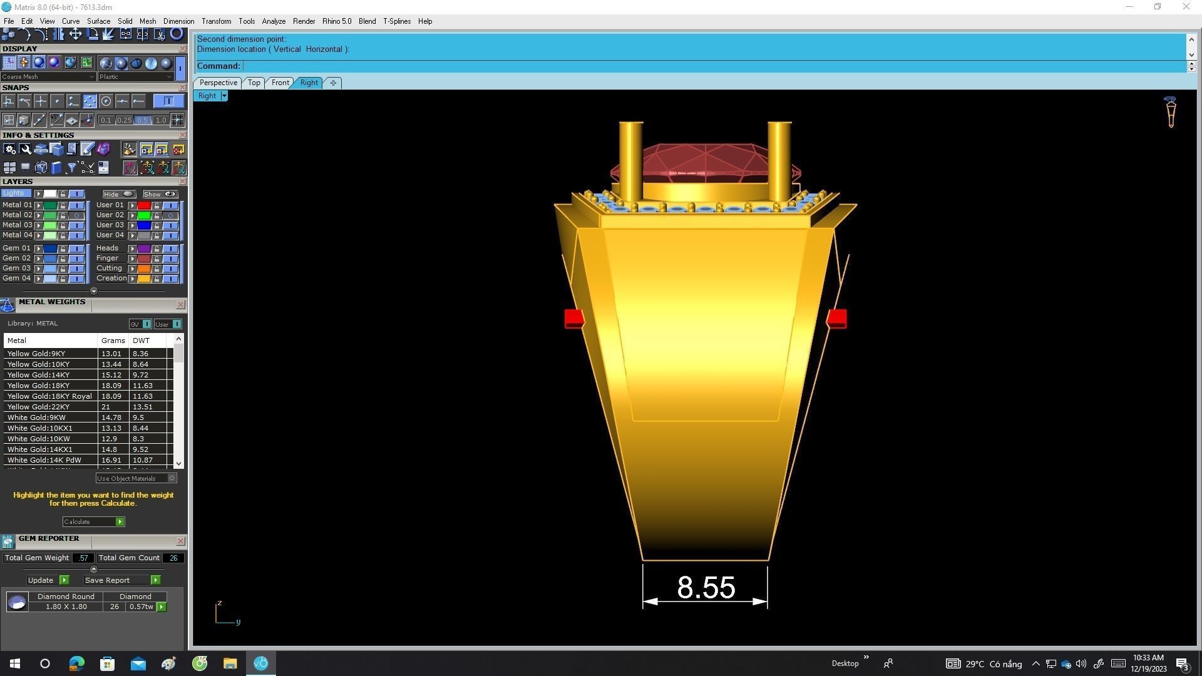Image resolution: width=1202 pixels, height=676 pixels.
Task: Click the red User 01 color swatch
Action: pyautogui.click(x=144, y=205)
